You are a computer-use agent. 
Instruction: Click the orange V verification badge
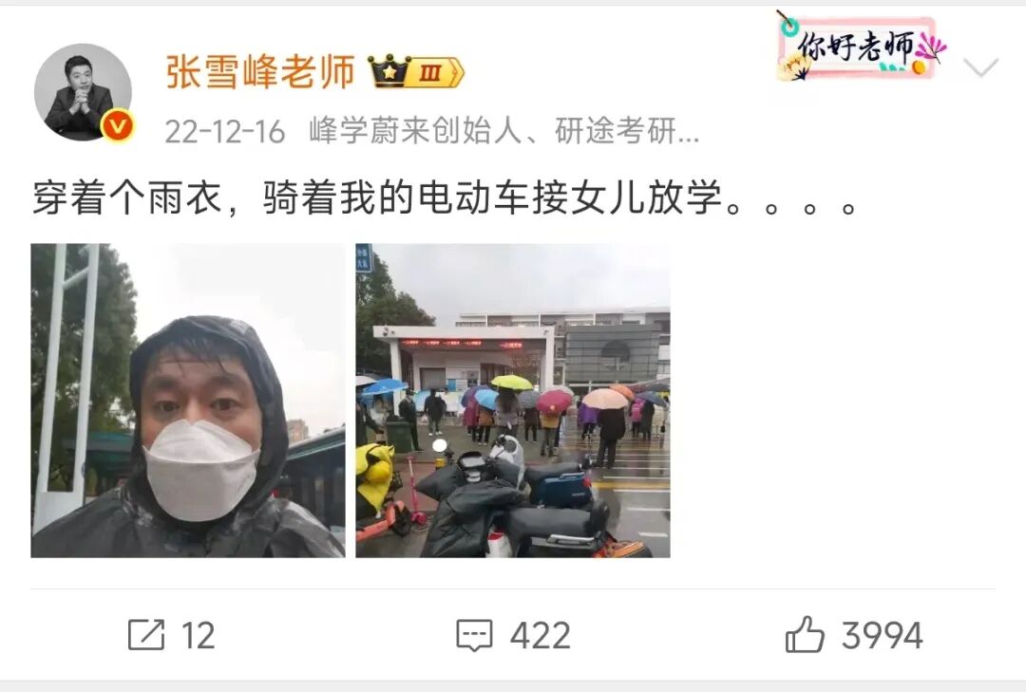click(x=118, y=125)
